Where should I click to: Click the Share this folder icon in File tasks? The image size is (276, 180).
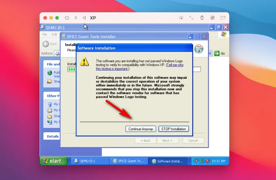point(50,81)
